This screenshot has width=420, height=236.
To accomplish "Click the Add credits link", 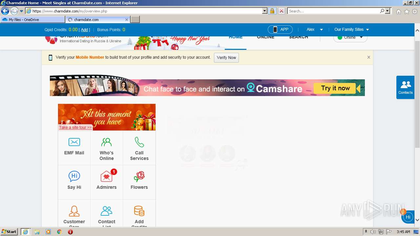I will [84, 30].
